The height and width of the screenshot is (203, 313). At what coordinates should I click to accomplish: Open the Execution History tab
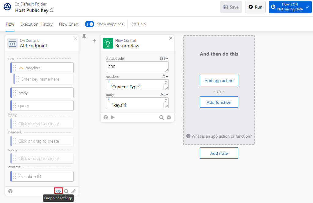pos(37,24)
